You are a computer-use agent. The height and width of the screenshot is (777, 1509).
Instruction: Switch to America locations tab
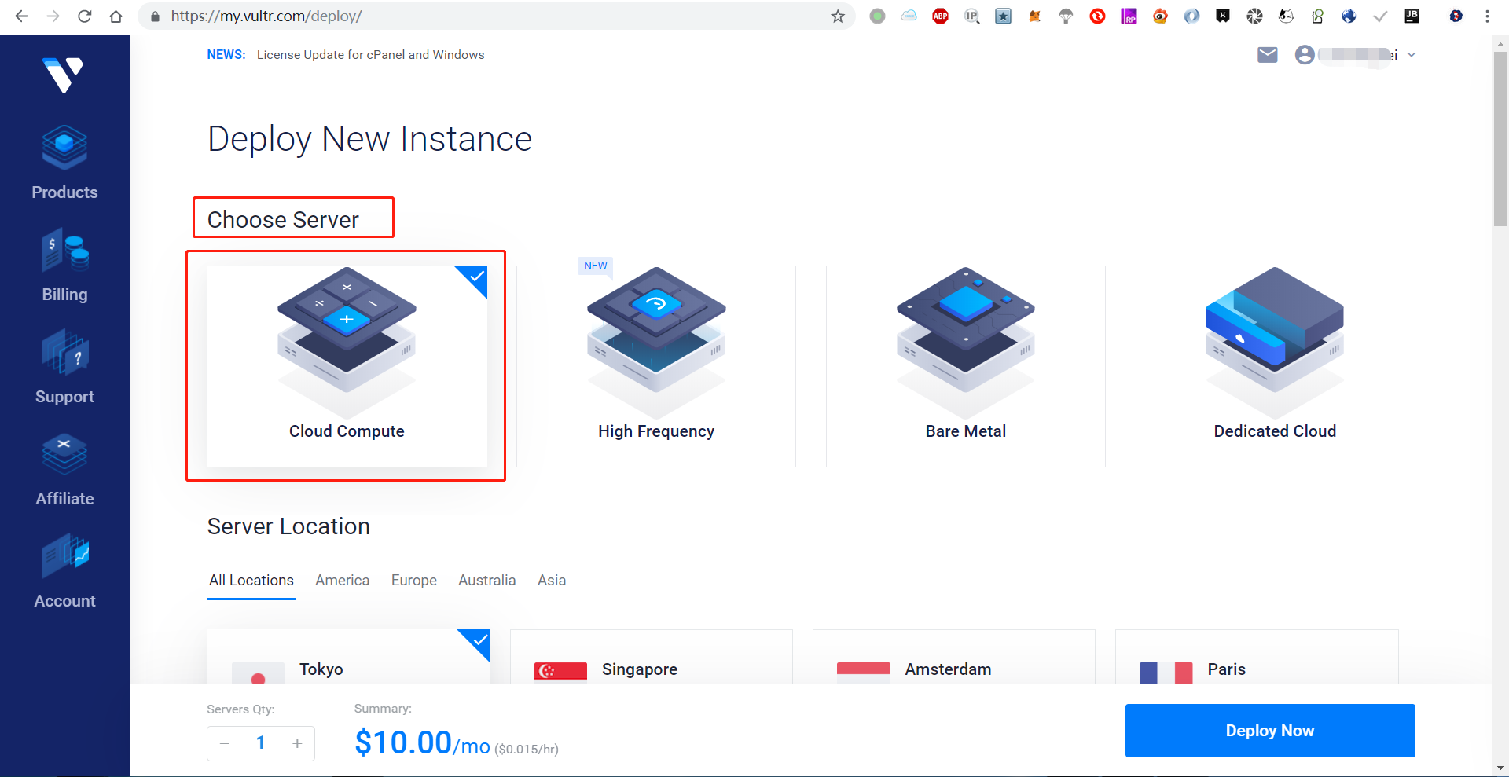pyautogui.click(x=343, y=581)
